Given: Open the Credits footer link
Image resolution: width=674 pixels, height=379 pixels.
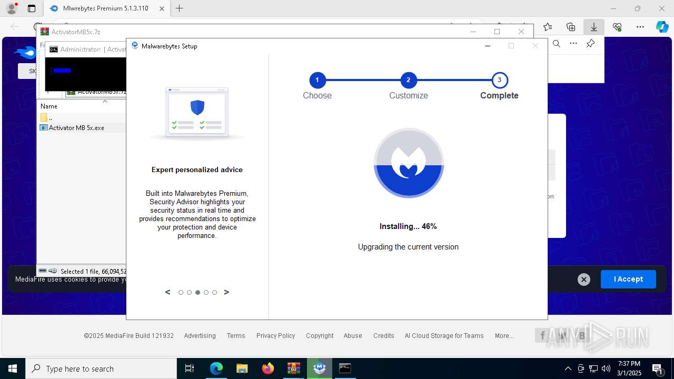Looking at the screenshot, I should 384,336.
